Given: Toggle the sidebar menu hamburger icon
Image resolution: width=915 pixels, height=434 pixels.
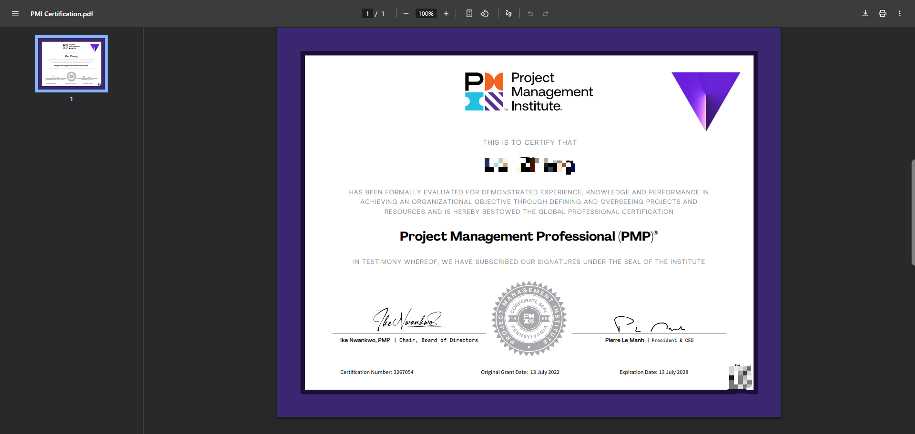Looking at the screenshot, I should tap(15, 13).
